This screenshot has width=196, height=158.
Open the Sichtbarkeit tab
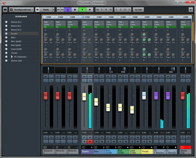pyautogui.click(x=21, y=16)
